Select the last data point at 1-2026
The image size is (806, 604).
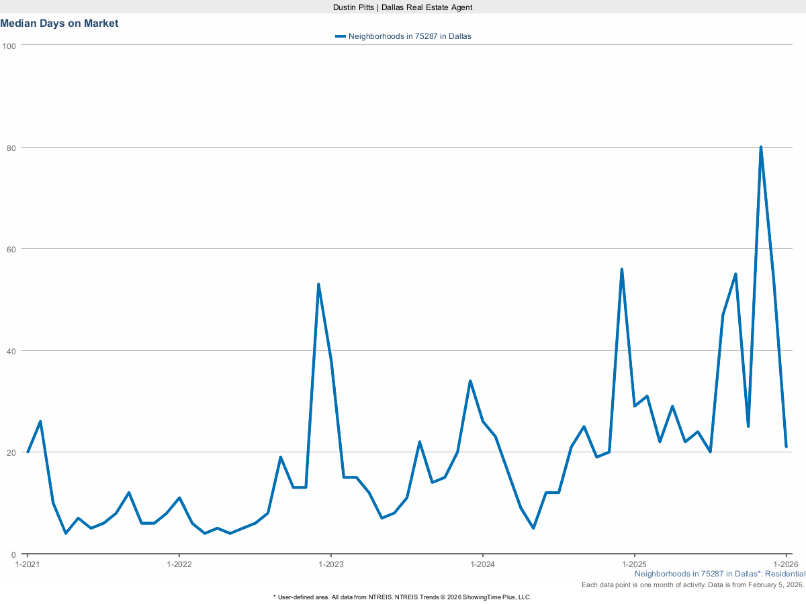pos(786,447)
